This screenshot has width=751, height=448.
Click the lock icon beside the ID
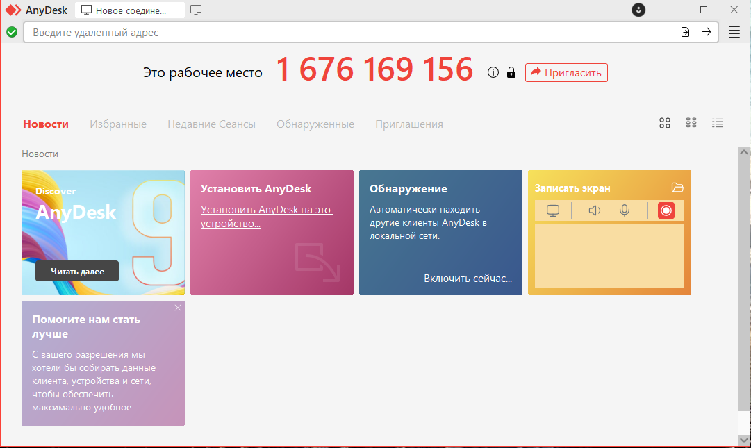tap(511, 72)
